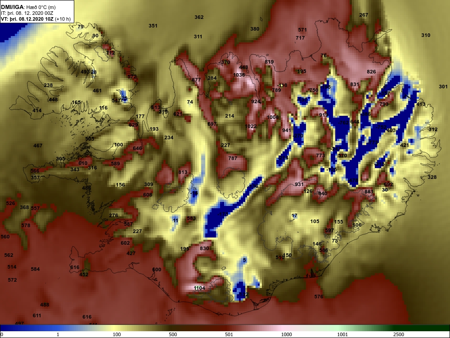Click the map value '414'
The height and width of the screenshot is (338, 450).
point(37,111)
